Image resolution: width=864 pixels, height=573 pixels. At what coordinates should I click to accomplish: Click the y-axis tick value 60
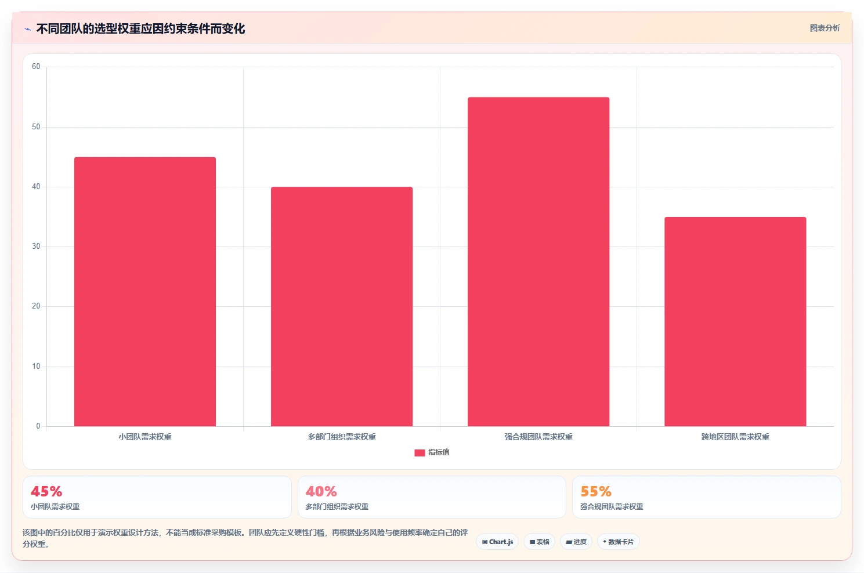(x=36, y=67)
